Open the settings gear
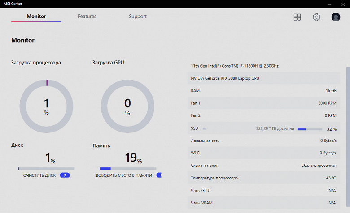 pos(316,17)
